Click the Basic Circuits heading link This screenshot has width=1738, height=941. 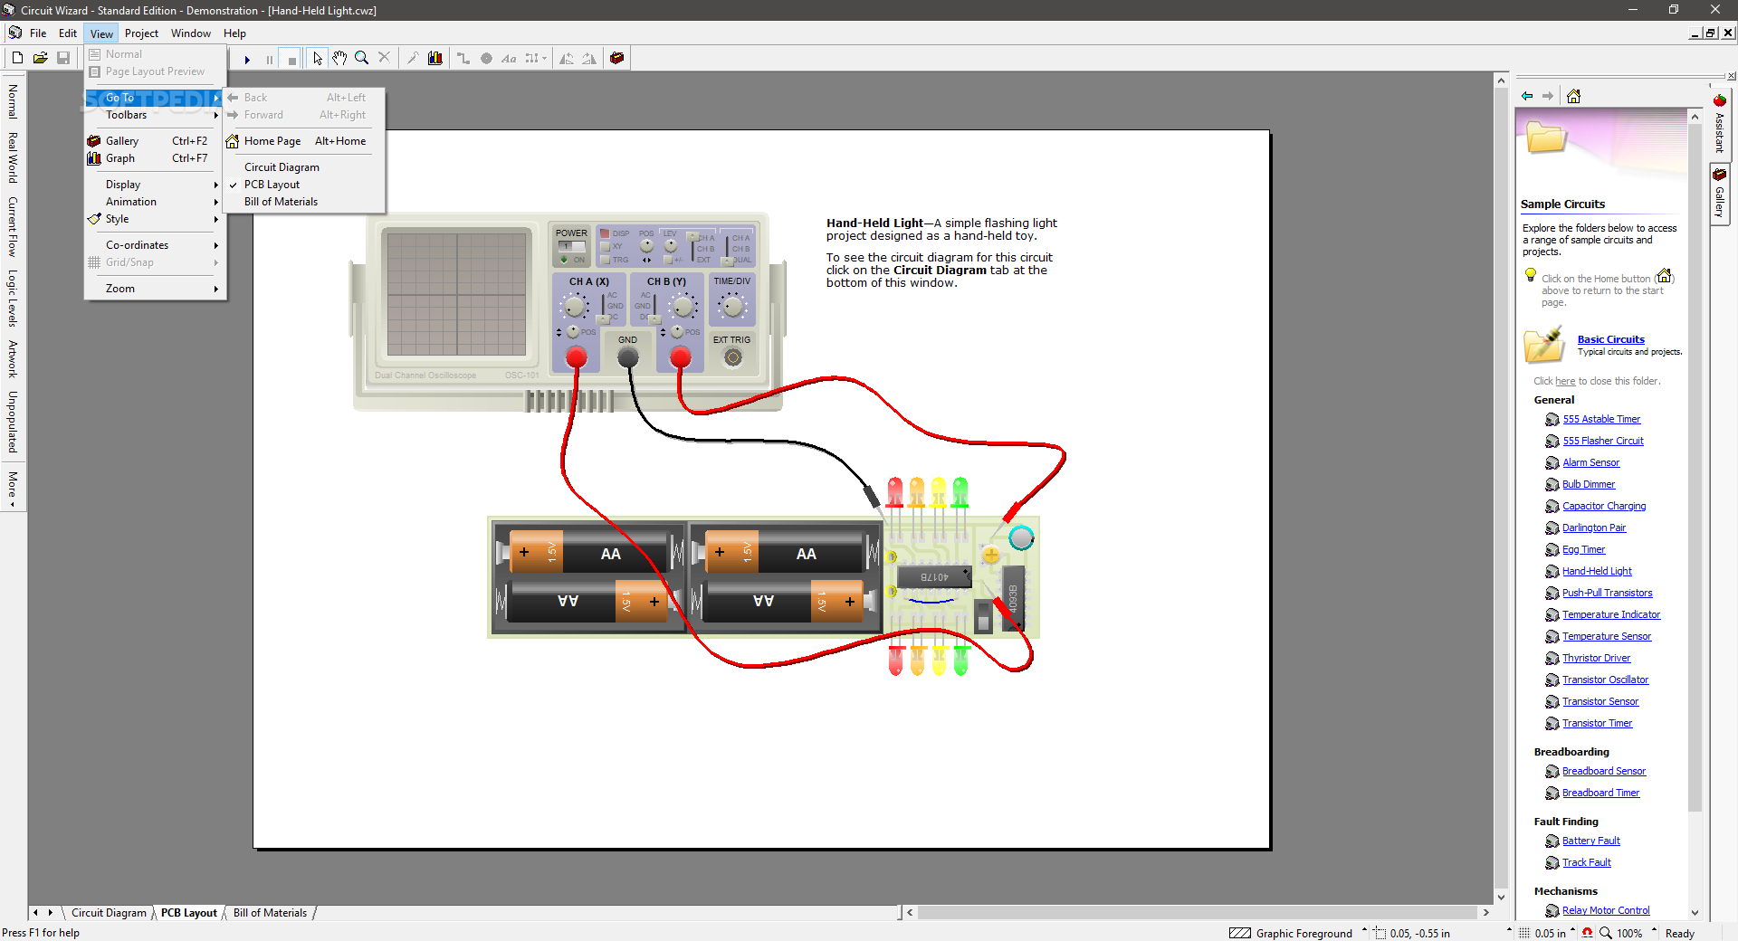point(1610,340)
